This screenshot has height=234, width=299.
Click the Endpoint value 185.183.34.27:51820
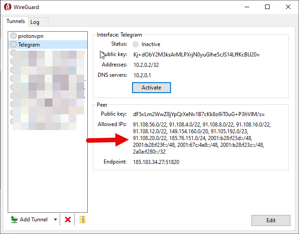pos(156,162)
